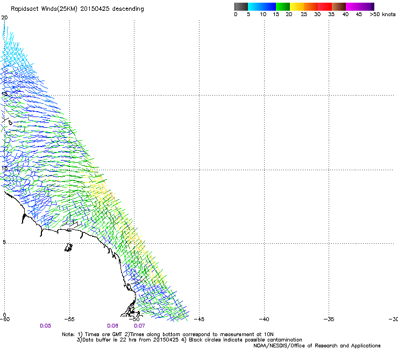Click the '>50 knots' legend label

click(x=382, y=14)
